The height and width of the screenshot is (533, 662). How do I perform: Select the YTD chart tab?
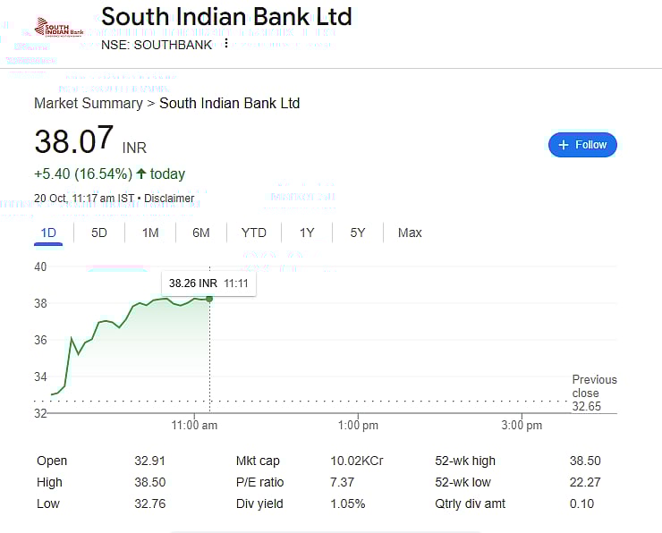pyautogui.click(x=254, y=233)
